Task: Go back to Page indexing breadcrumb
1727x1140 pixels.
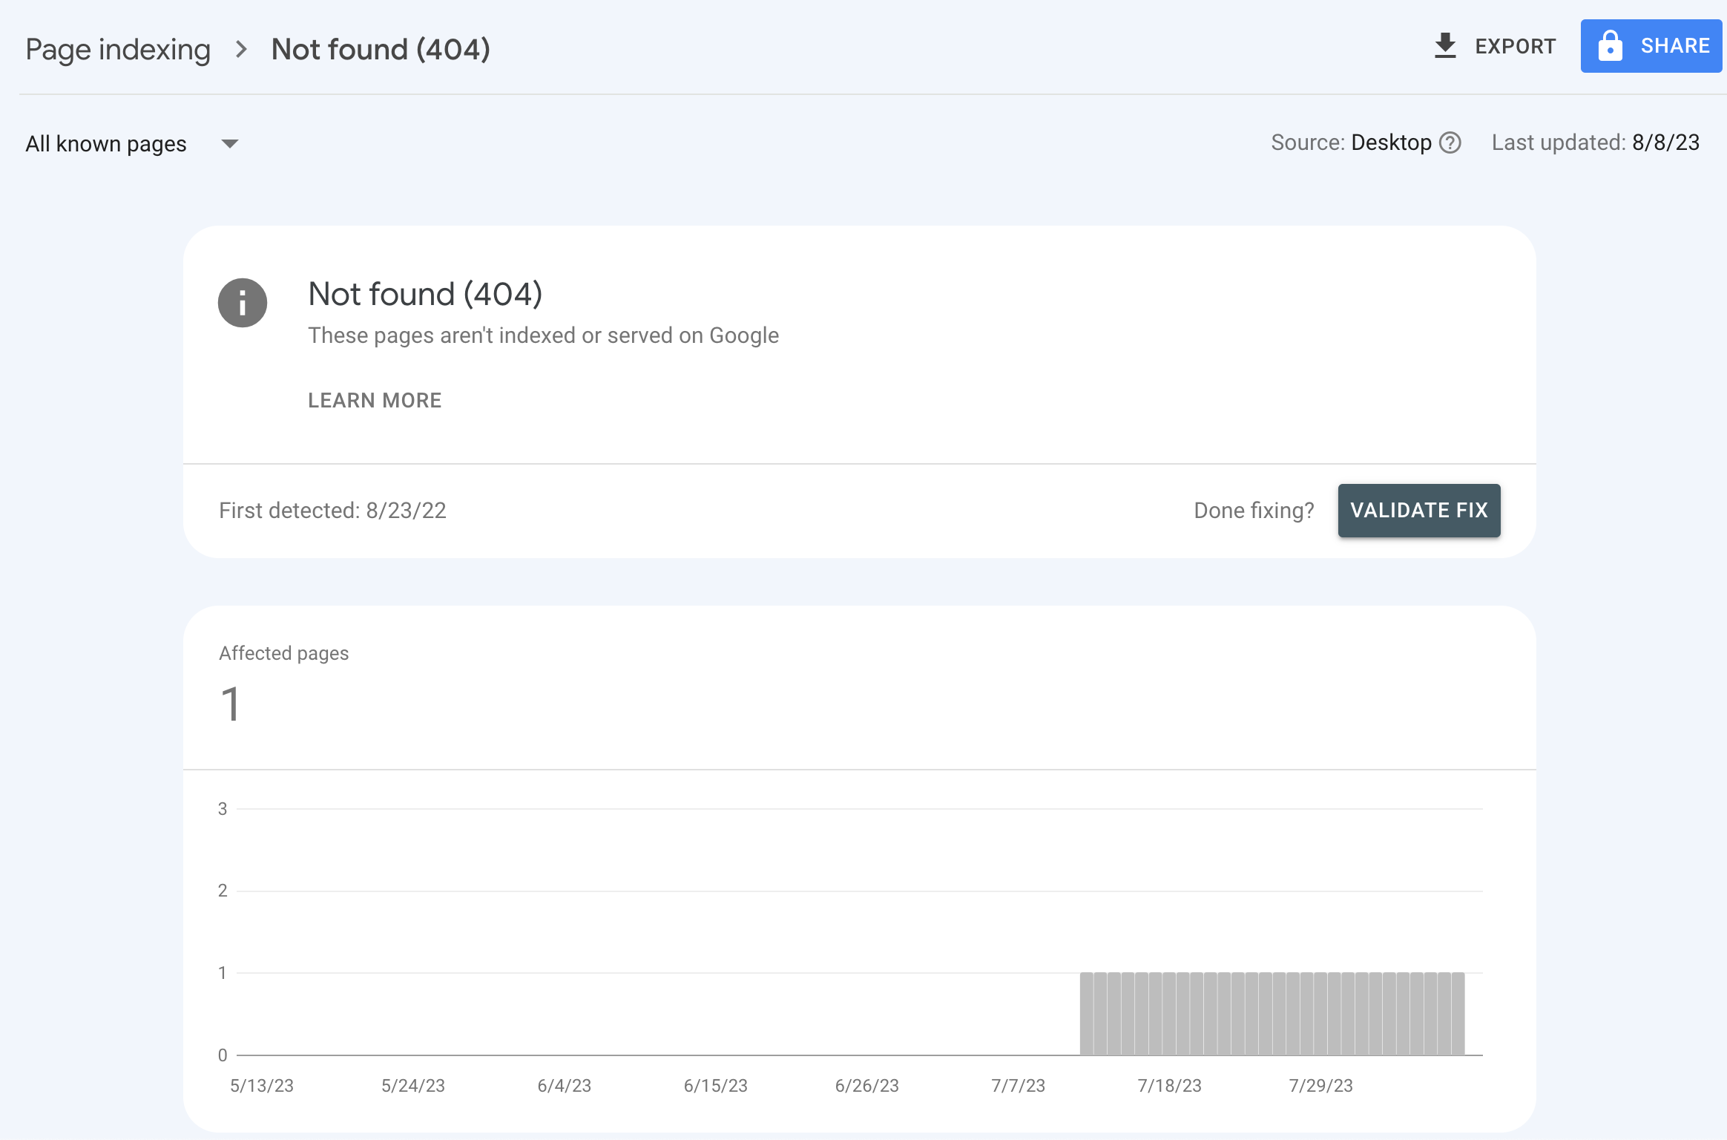Action: pyautogui.click(x=118, y=50)
